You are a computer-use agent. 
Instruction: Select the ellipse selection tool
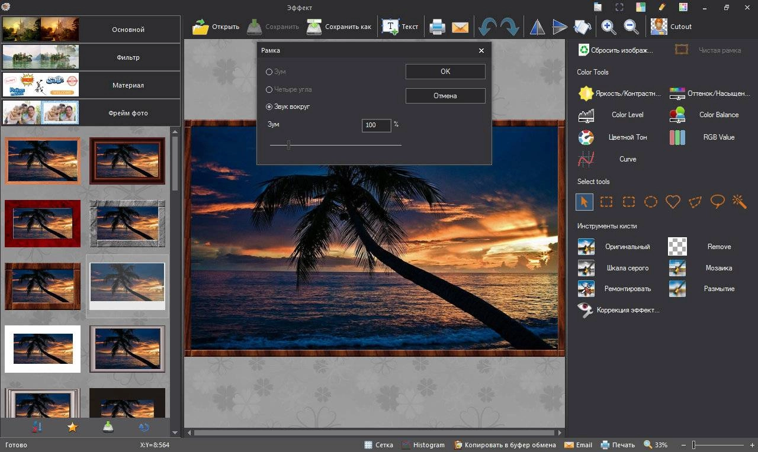click(651, 202)
